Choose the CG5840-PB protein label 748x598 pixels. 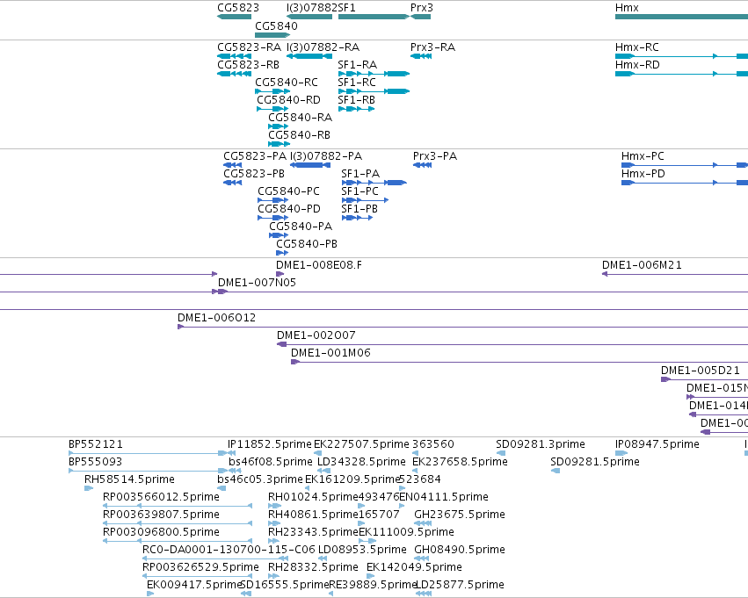(x=307, y=244)
